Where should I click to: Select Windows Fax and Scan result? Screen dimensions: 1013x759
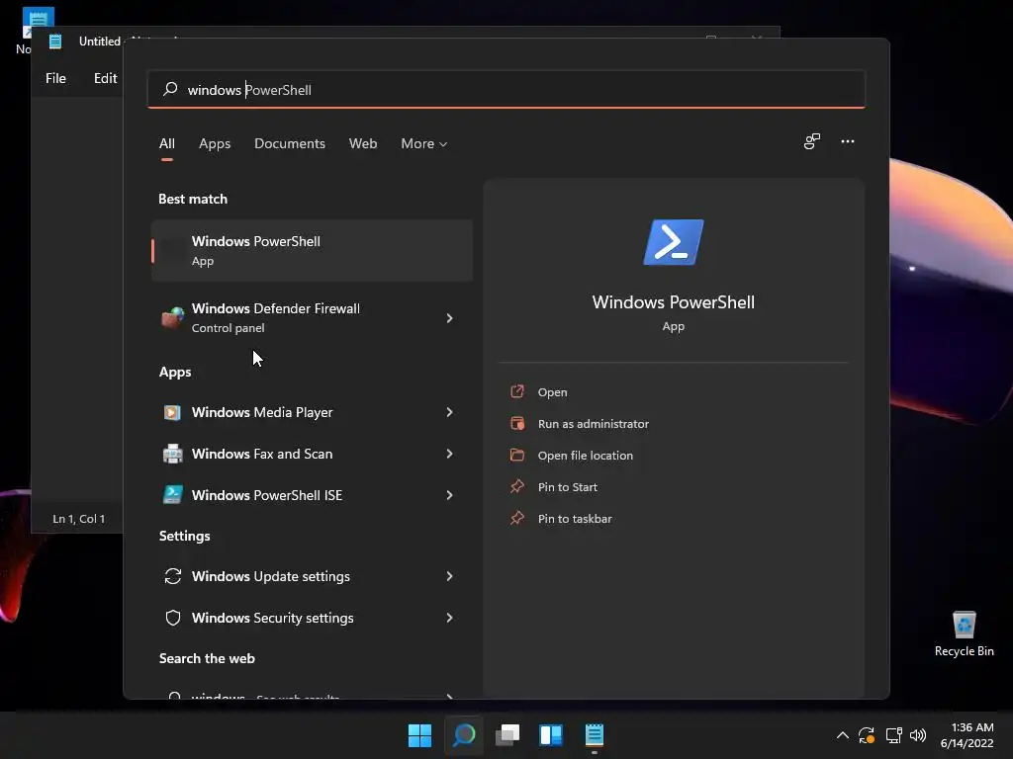pyautogui.click(x=312, y=454)
